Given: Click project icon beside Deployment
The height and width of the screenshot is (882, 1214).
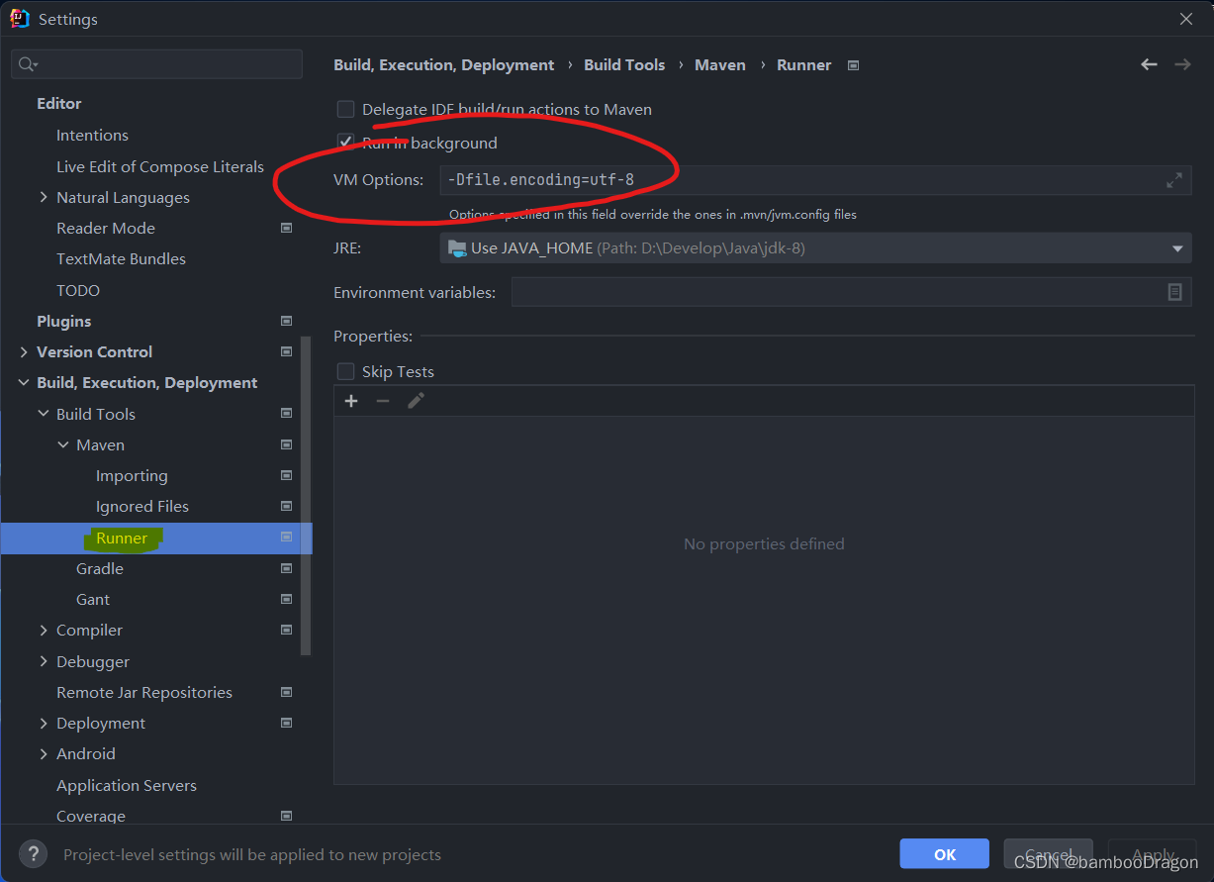Looking at the screenshot, I should tap(287, 723).
